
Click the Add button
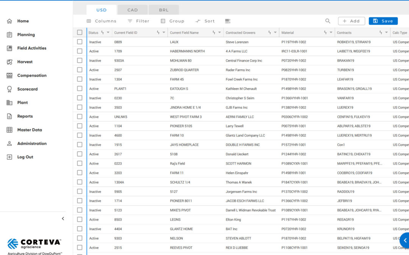pyautogui.click(x=351, y=21)
